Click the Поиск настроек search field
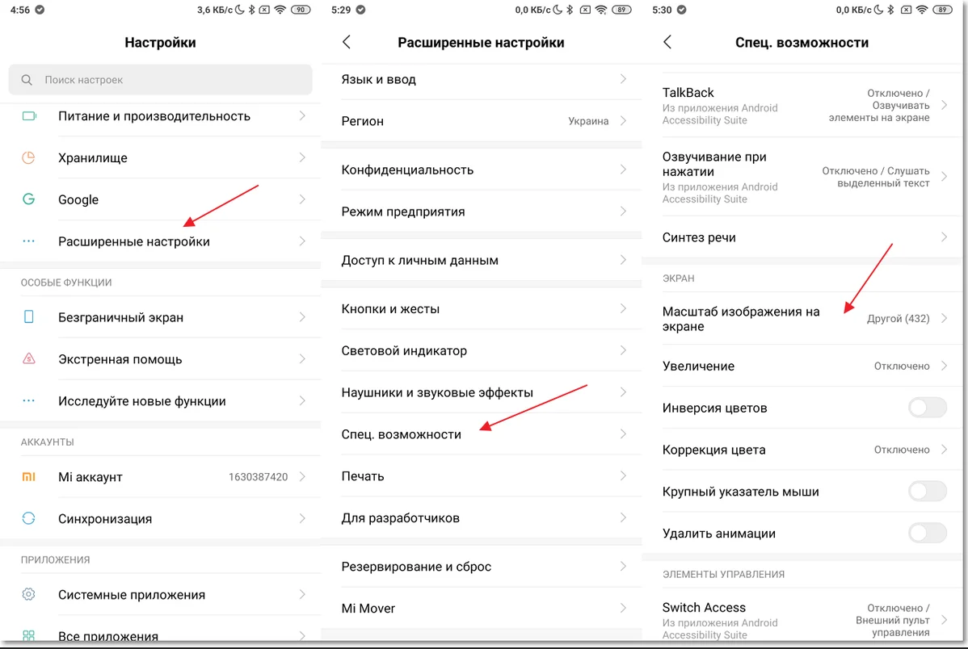Screen dimensions: 968x649 click(x=160, y=80)
